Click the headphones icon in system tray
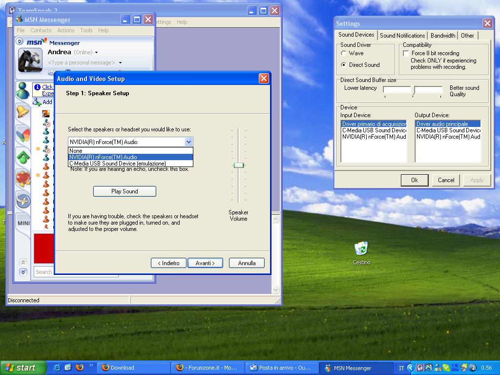 420,368
